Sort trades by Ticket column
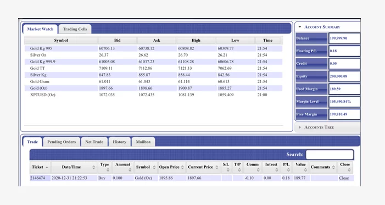385x205 pixels. (x=40, y=167)
